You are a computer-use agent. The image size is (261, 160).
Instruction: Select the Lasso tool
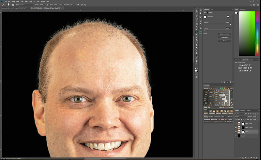pos(197,16)
